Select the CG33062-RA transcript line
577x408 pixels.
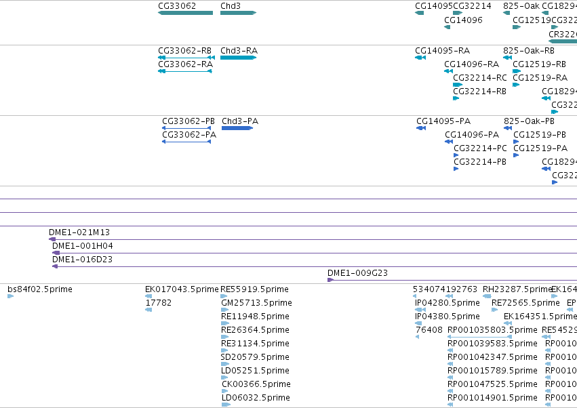coord(185,71)
